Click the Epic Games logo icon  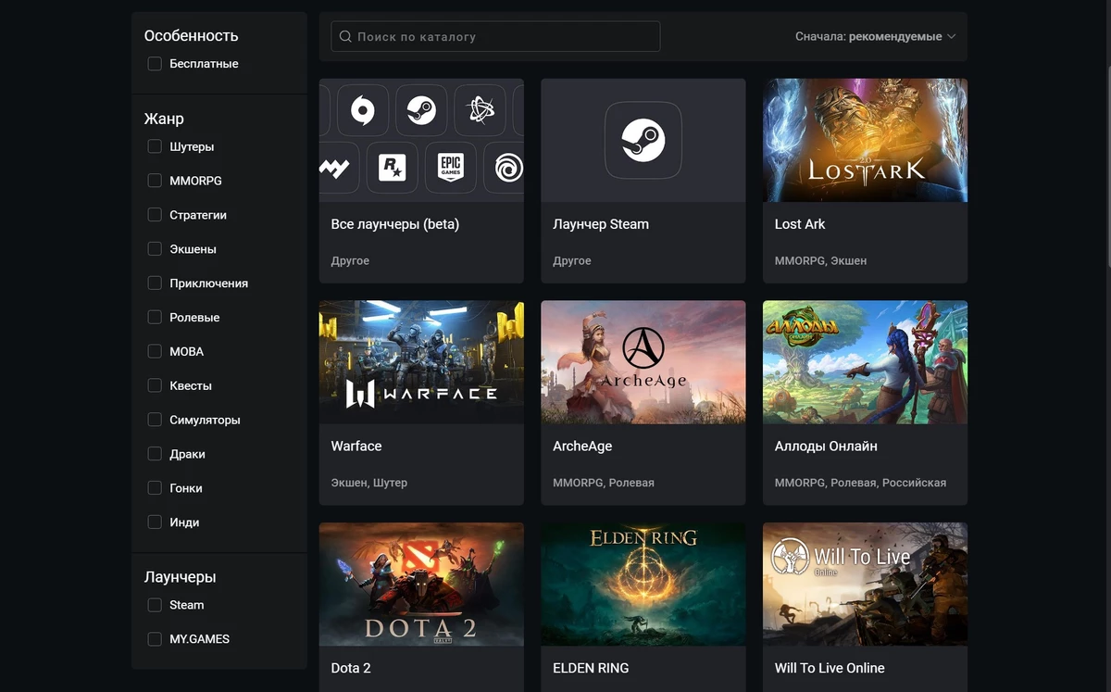451,168
